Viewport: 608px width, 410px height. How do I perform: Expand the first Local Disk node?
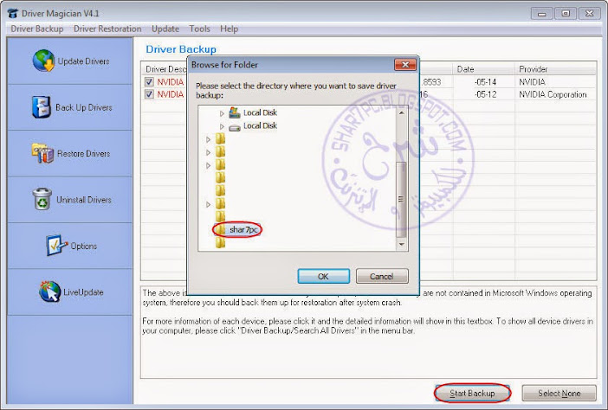tap(222, 113)
